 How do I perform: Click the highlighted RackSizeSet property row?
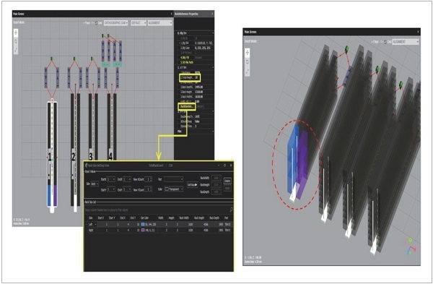188,106
